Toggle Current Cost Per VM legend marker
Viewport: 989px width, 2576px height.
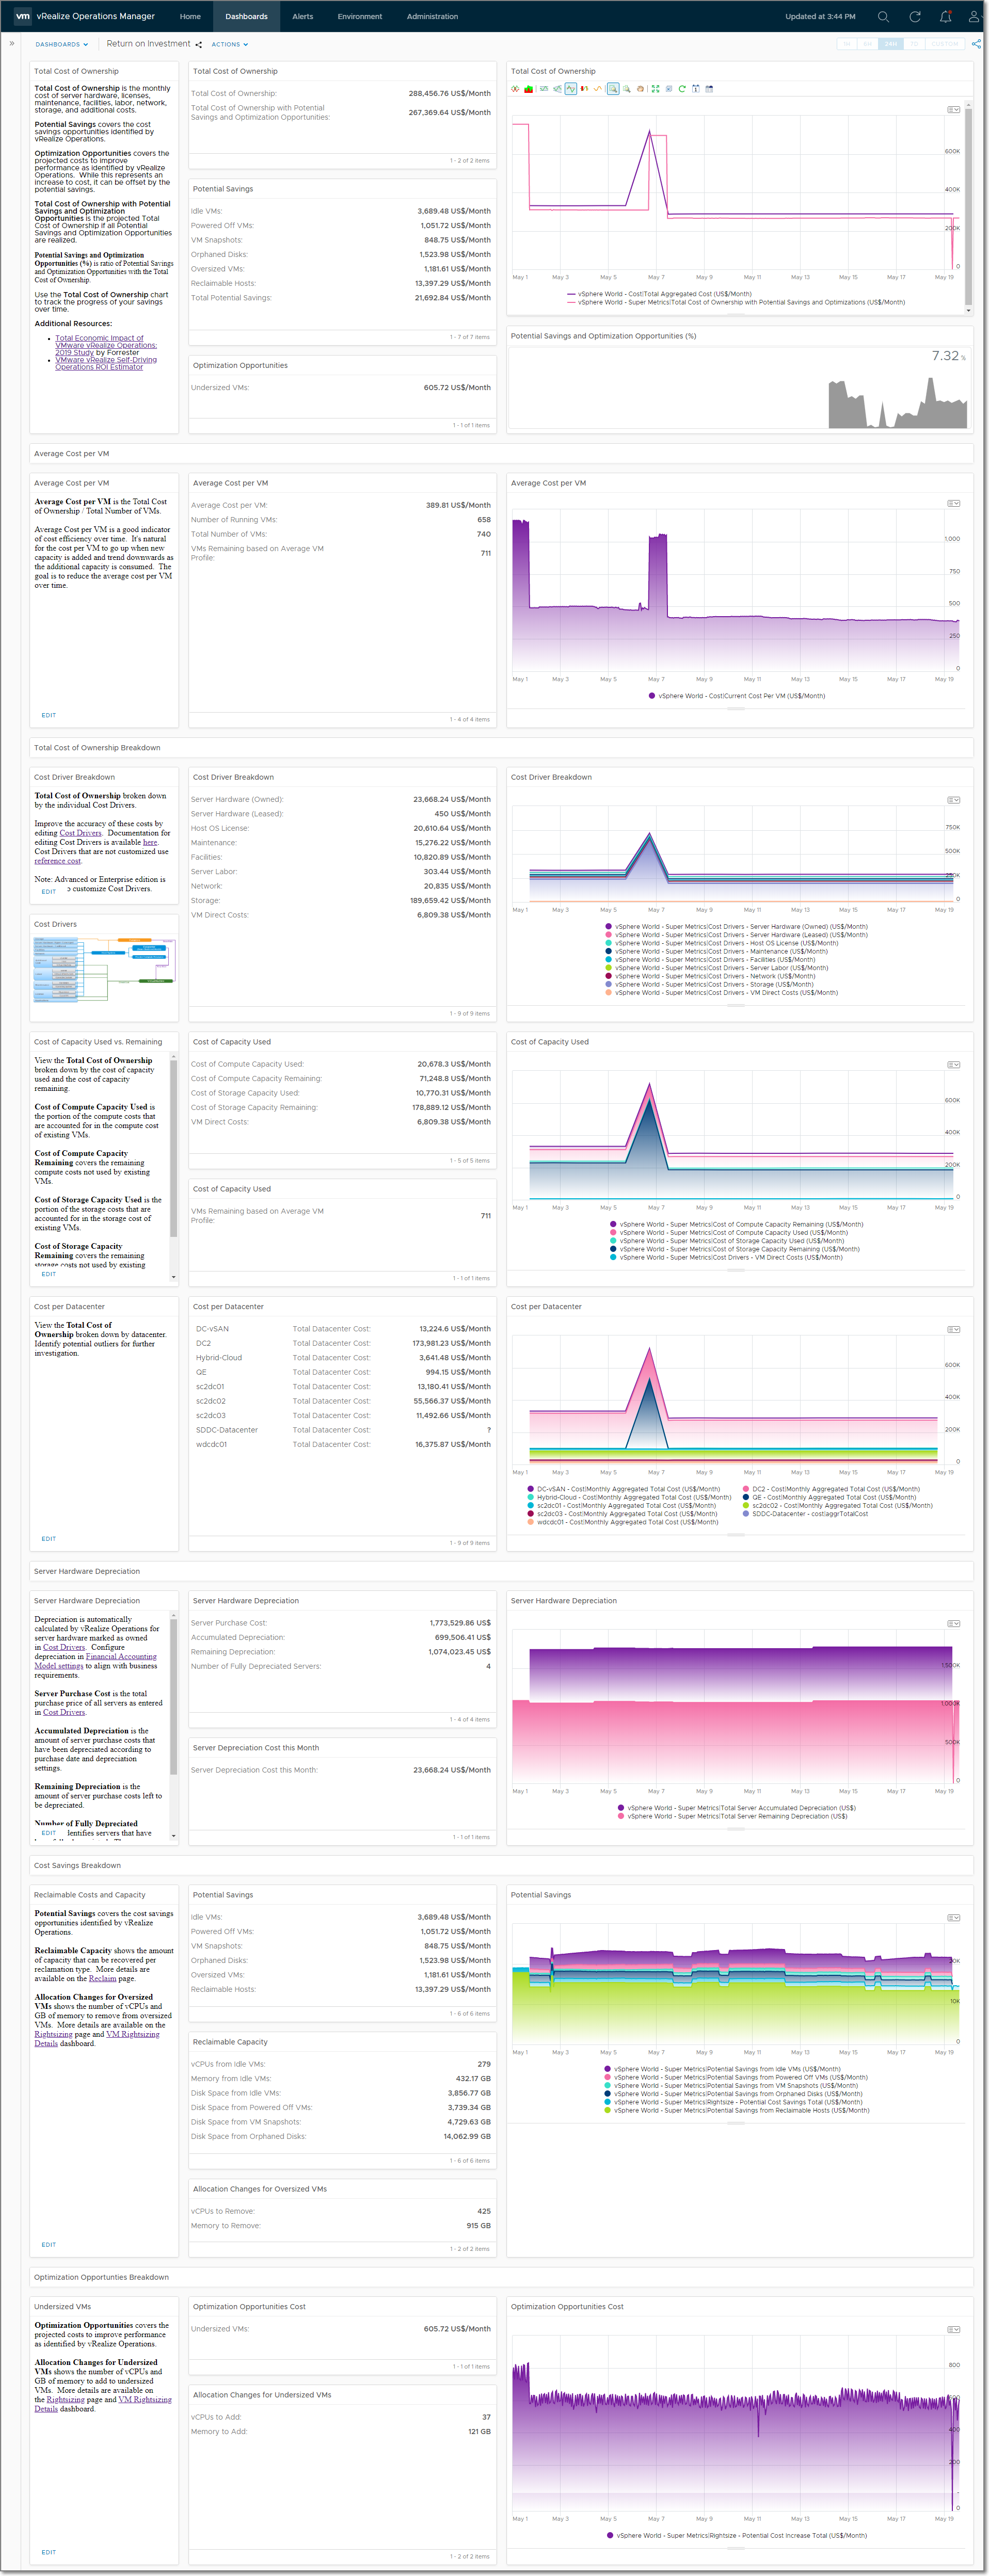[652, 696]
